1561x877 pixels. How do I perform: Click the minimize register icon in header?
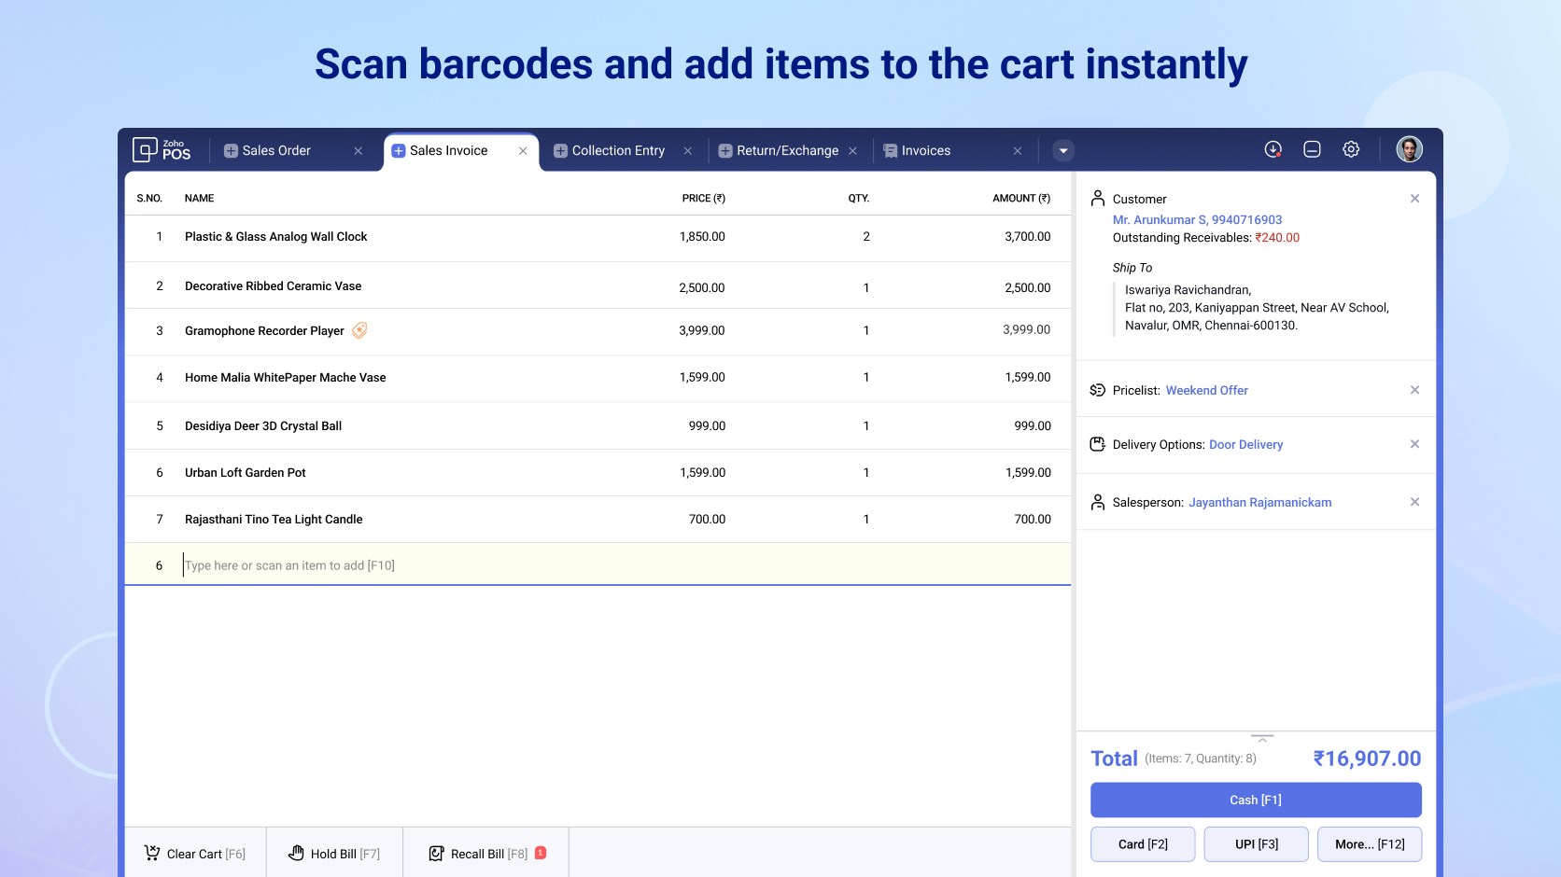point(1312,149)
